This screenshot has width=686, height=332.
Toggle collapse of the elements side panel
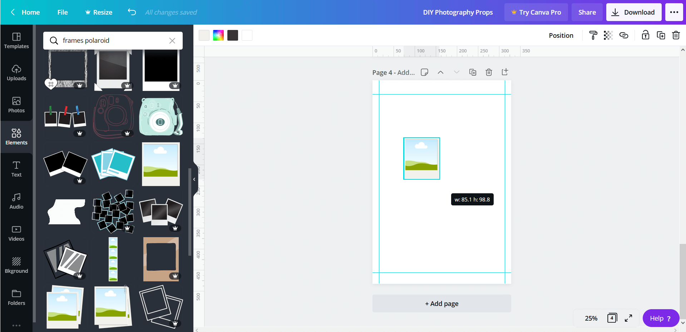(x=194, y=179)
